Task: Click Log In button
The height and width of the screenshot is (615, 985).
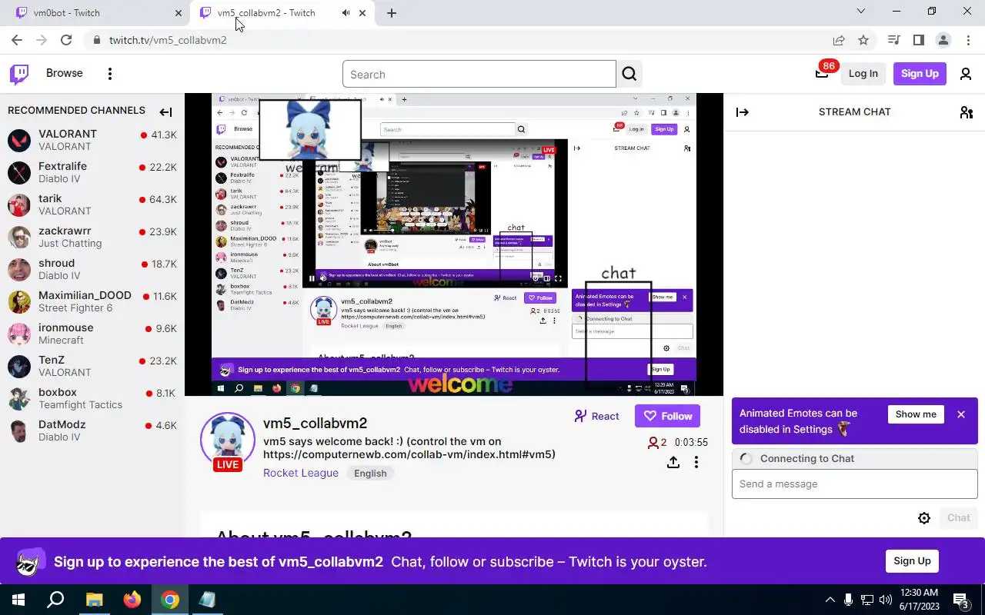Action: coord(863,74)
